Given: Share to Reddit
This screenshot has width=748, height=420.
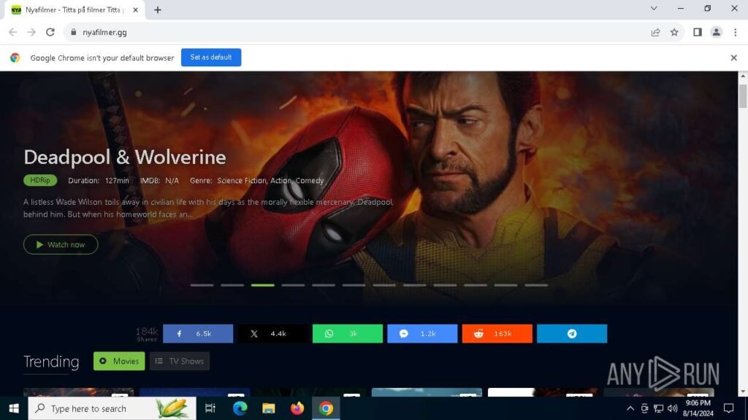Looking at the screenshot, I should click(497, 333).
